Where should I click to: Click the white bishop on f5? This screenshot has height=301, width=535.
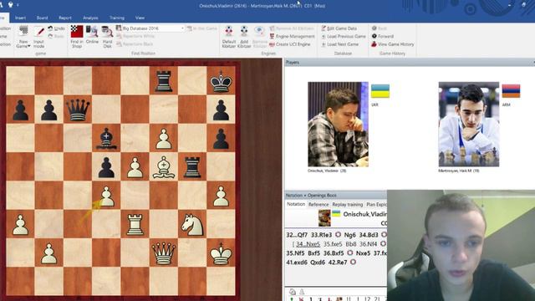(164, 167)
